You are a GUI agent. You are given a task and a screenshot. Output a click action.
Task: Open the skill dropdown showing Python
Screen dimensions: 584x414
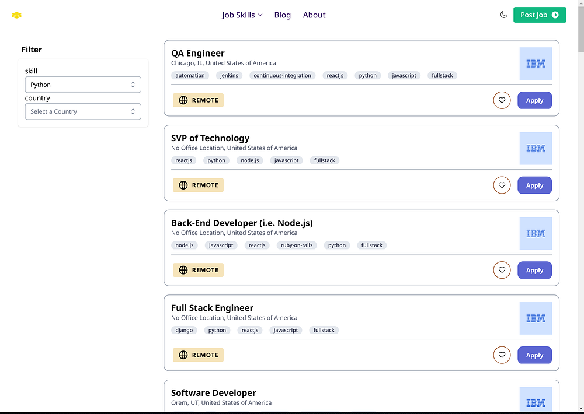point(83,85)
